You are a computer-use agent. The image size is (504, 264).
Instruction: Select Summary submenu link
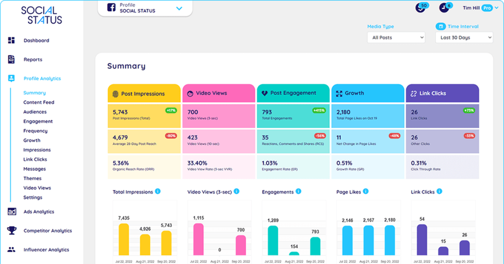(x=34, y=93)
